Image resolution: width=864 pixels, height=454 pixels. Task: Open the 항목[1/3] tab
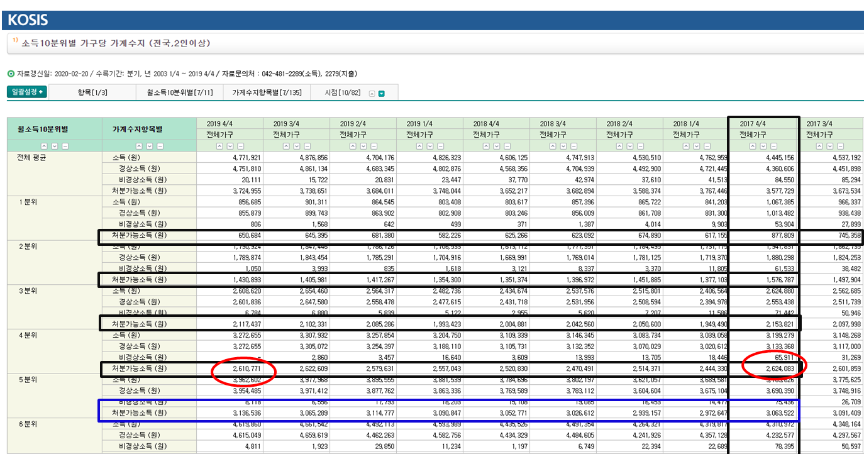point(92,92)
